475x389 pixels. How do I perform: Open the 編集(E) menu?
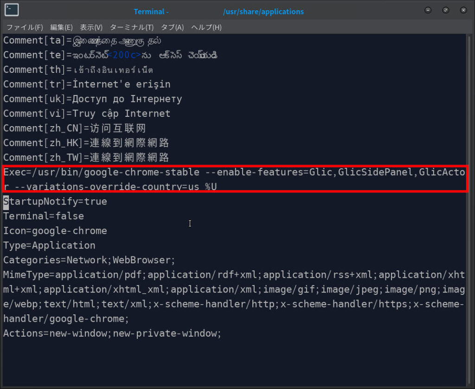click(x=61, y=27)
